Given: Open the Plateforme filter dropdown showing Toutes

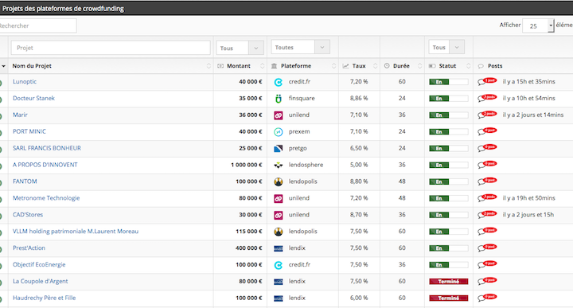Looking at the screenshot, I should pos(300,47).
